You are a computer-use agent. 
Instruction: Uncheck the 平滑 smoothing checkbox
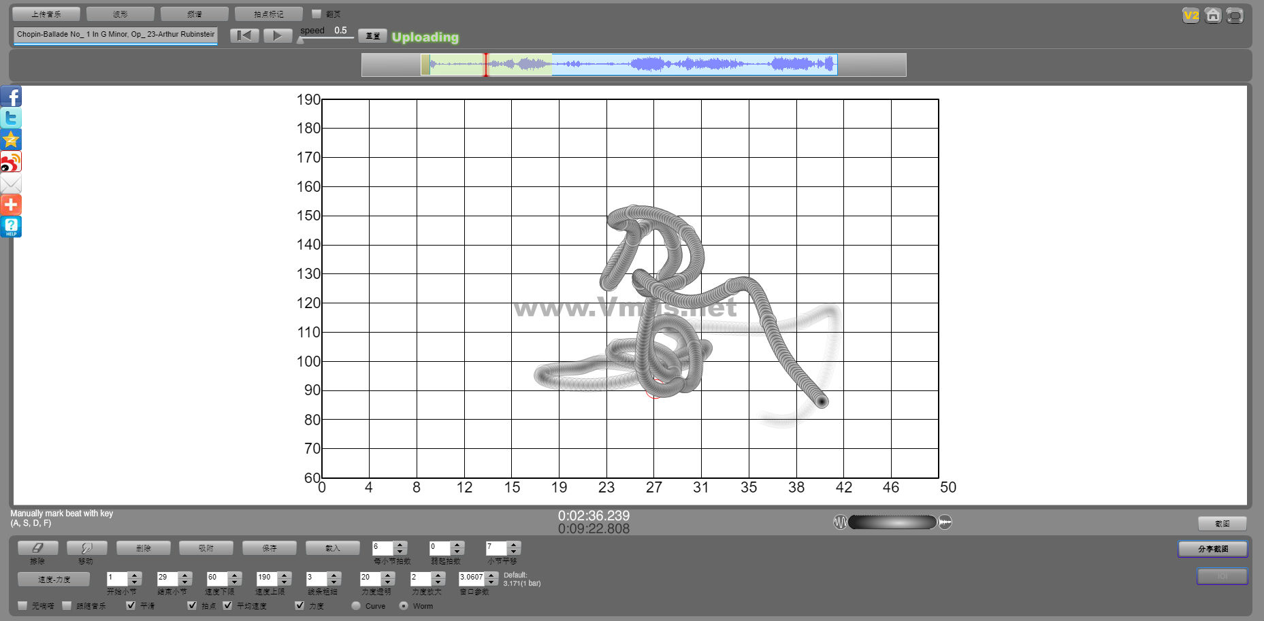click(131, 605)
